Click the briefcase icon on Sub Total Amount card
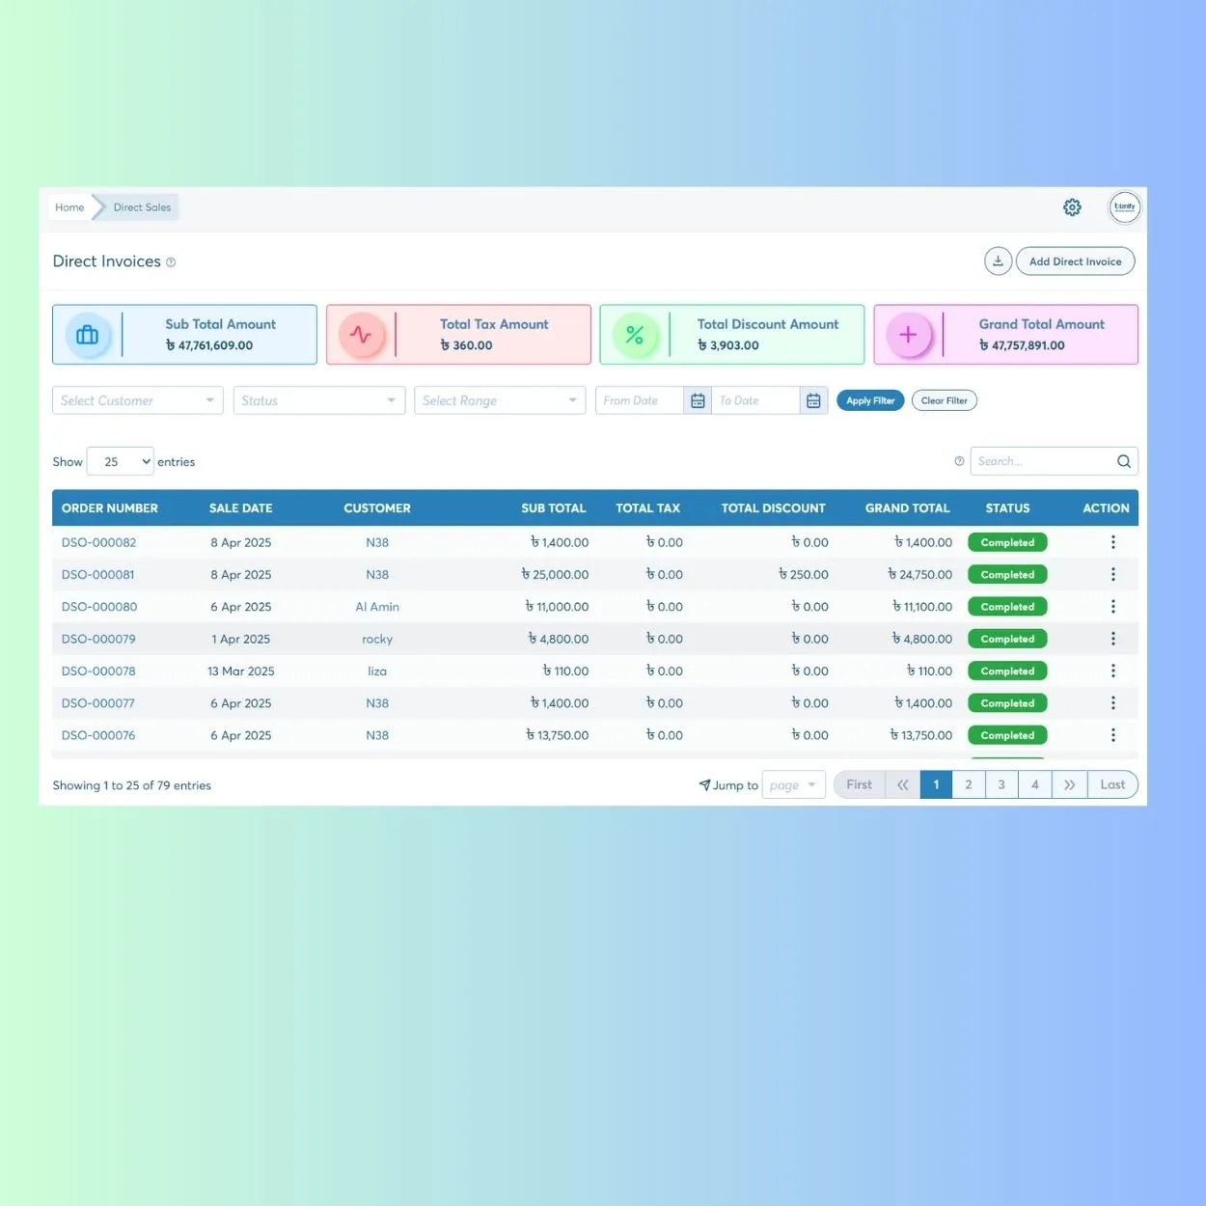Screen dimensions: 1206x1206 point(88,335)
